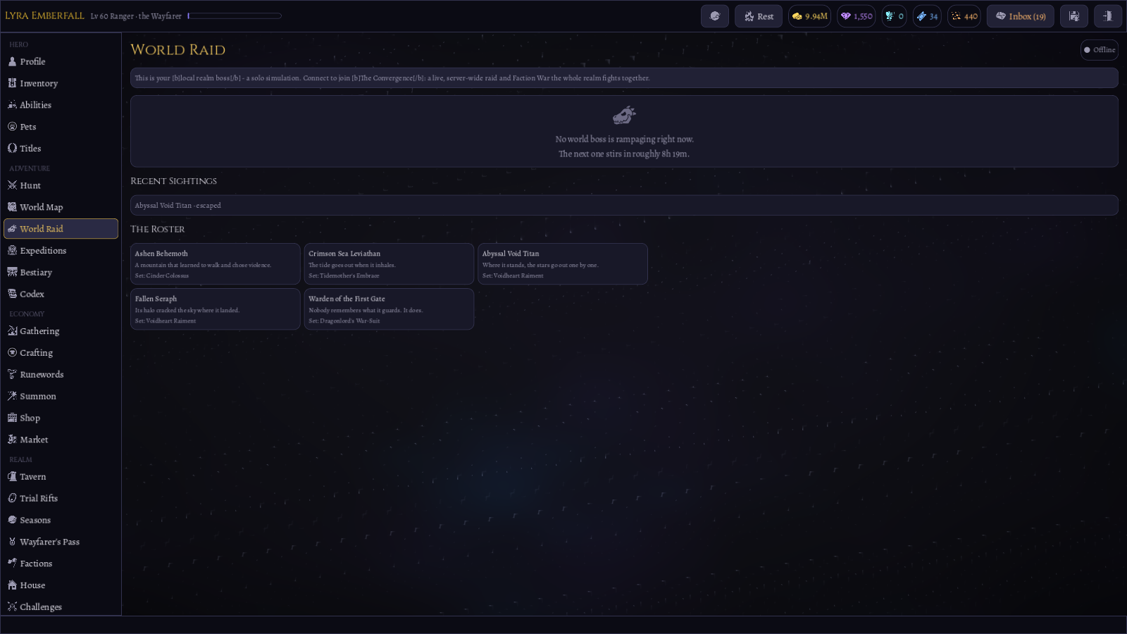
Task: Select the World Raid menu item
Action: pyautogui.click(x=61, y=229)
